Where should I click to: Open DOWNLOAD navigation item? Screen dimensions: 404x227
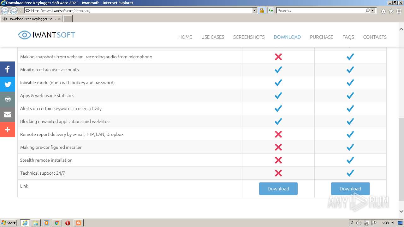coord(287,37)
